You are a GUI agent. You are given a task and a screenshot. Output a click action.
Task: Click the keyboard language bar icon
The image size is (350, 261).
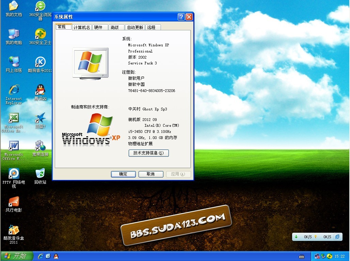[x=302, y=256]
